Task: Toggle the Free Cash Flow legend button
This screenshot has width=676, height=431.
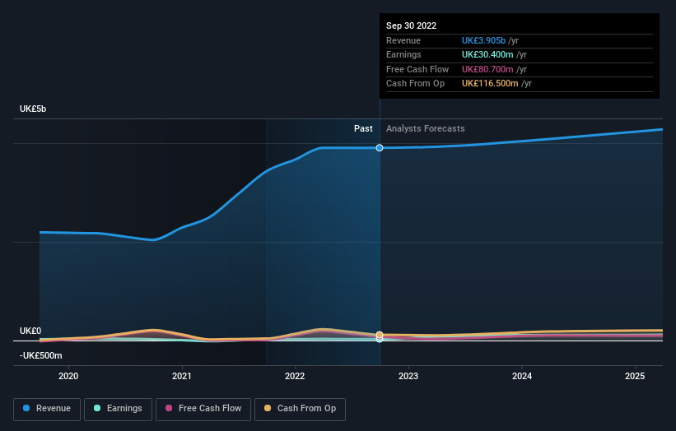Action: [x=203, y=409]
